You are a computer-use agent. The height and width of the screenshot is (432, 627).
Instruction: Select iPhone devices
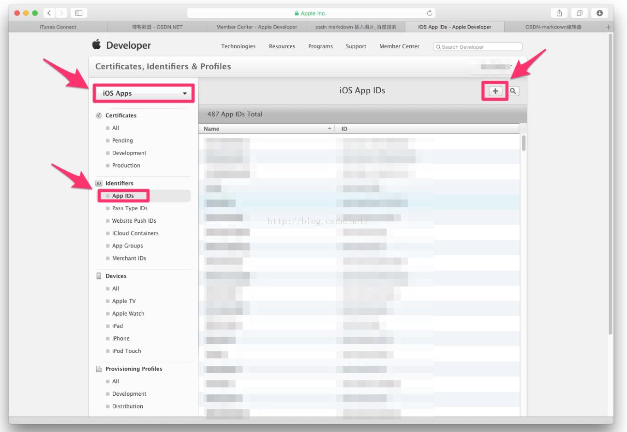tap(121, 339)
